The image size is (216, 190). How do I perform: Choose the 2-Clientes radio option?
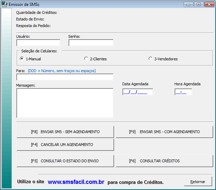(x=86, y=59)
